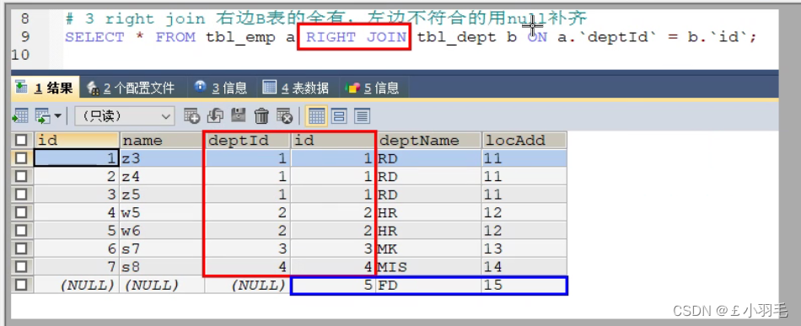The image size is (801, 326).
Task: Select the deptName cell MIS
Action: coord(428,267)
